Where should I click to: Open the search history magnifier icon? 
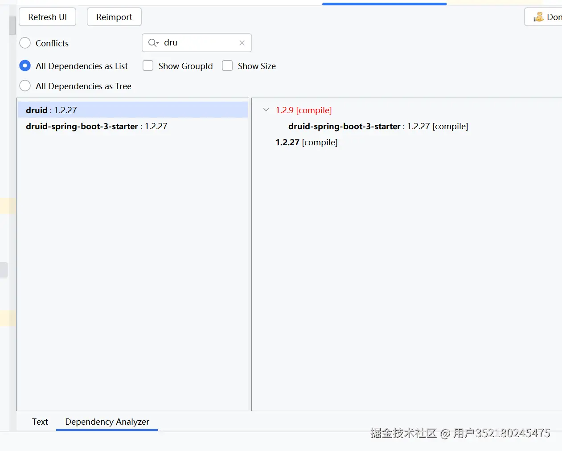(153, 43)
